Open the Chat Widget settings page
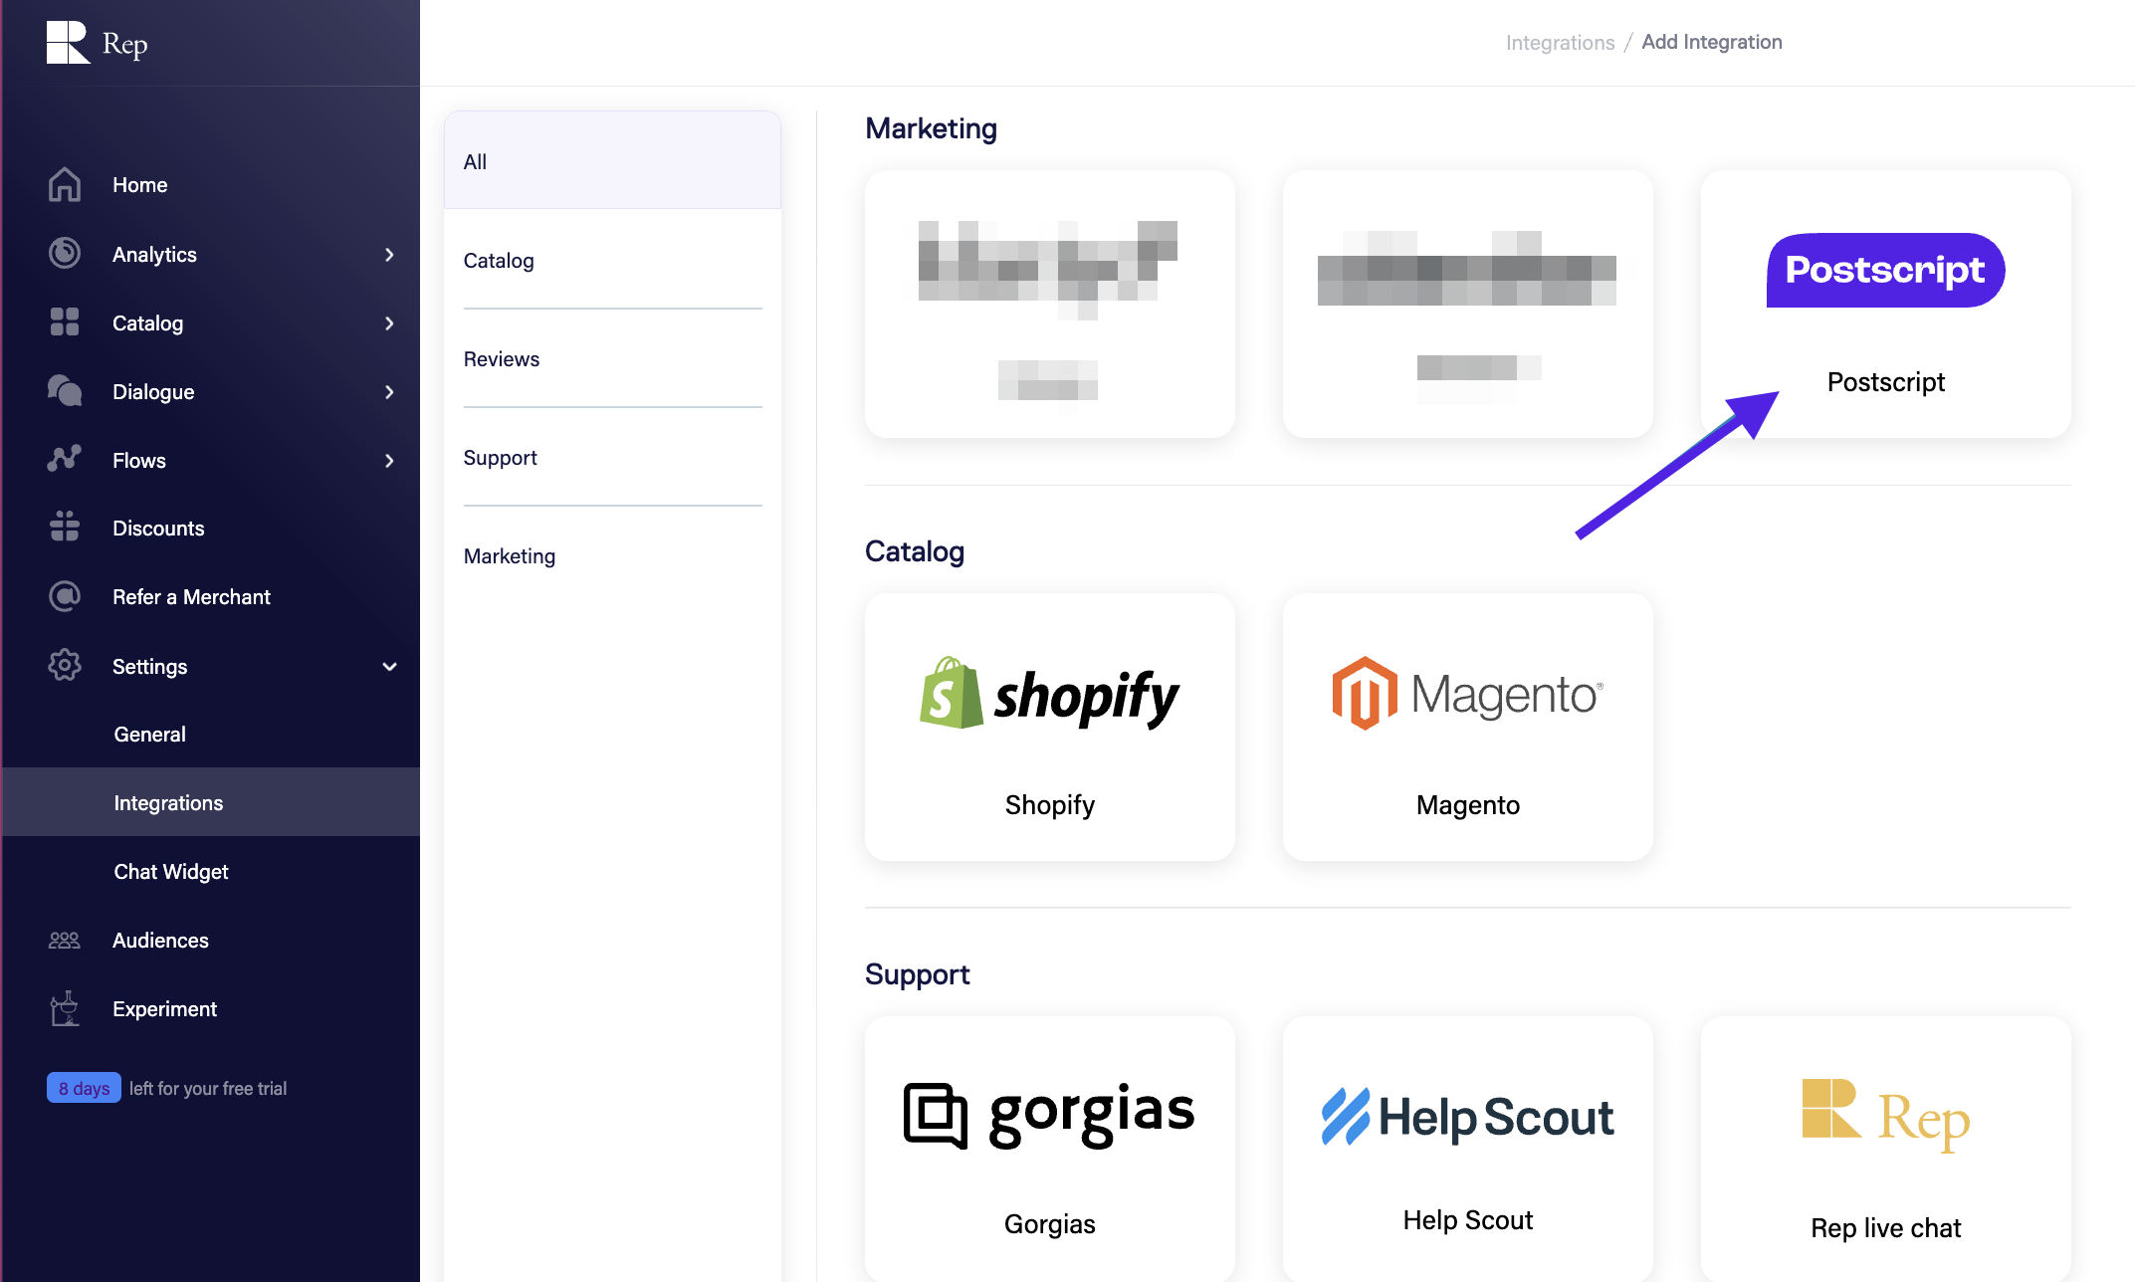This screenshot has height=1282, width=2135. coord(171,871)
